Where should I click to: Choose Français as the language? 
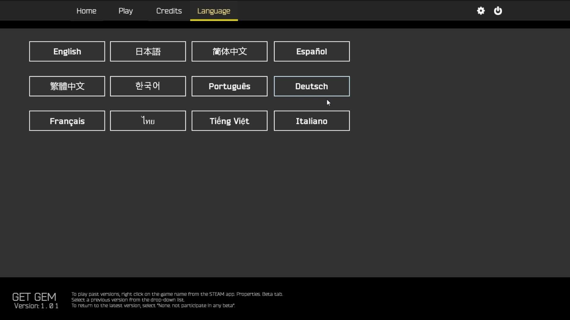[67, 121]
